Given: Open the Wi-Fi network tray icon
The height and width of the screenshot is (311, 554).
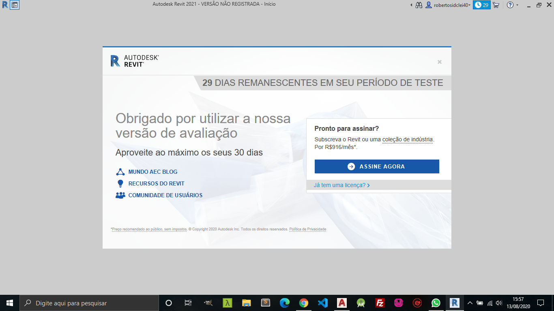Looking at the screenshot, I should (x=490, y=303).
